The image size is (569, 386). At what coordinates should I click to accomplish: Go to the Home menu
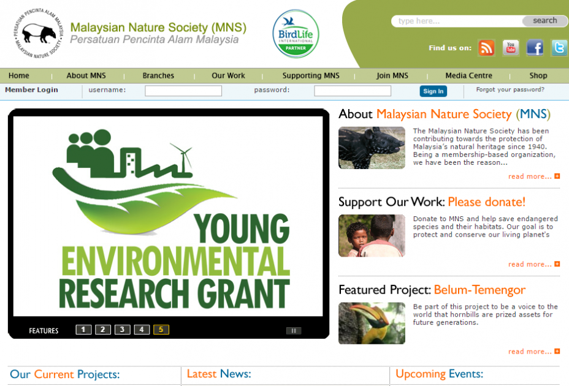[19, 75]
